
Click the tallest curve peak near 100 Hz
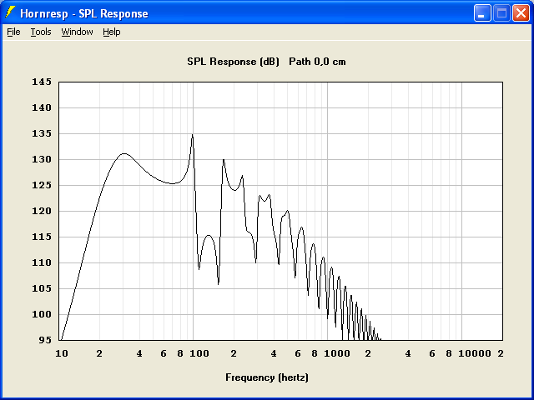[x=192, y=135]
